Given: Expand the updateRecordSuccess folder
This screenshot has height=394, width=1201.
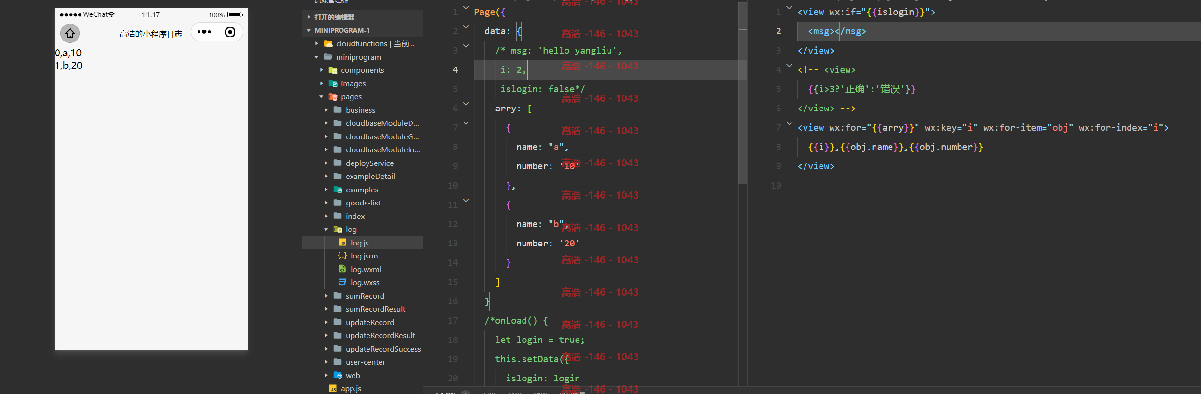Looking at the screenshot, I should point(326,349).
